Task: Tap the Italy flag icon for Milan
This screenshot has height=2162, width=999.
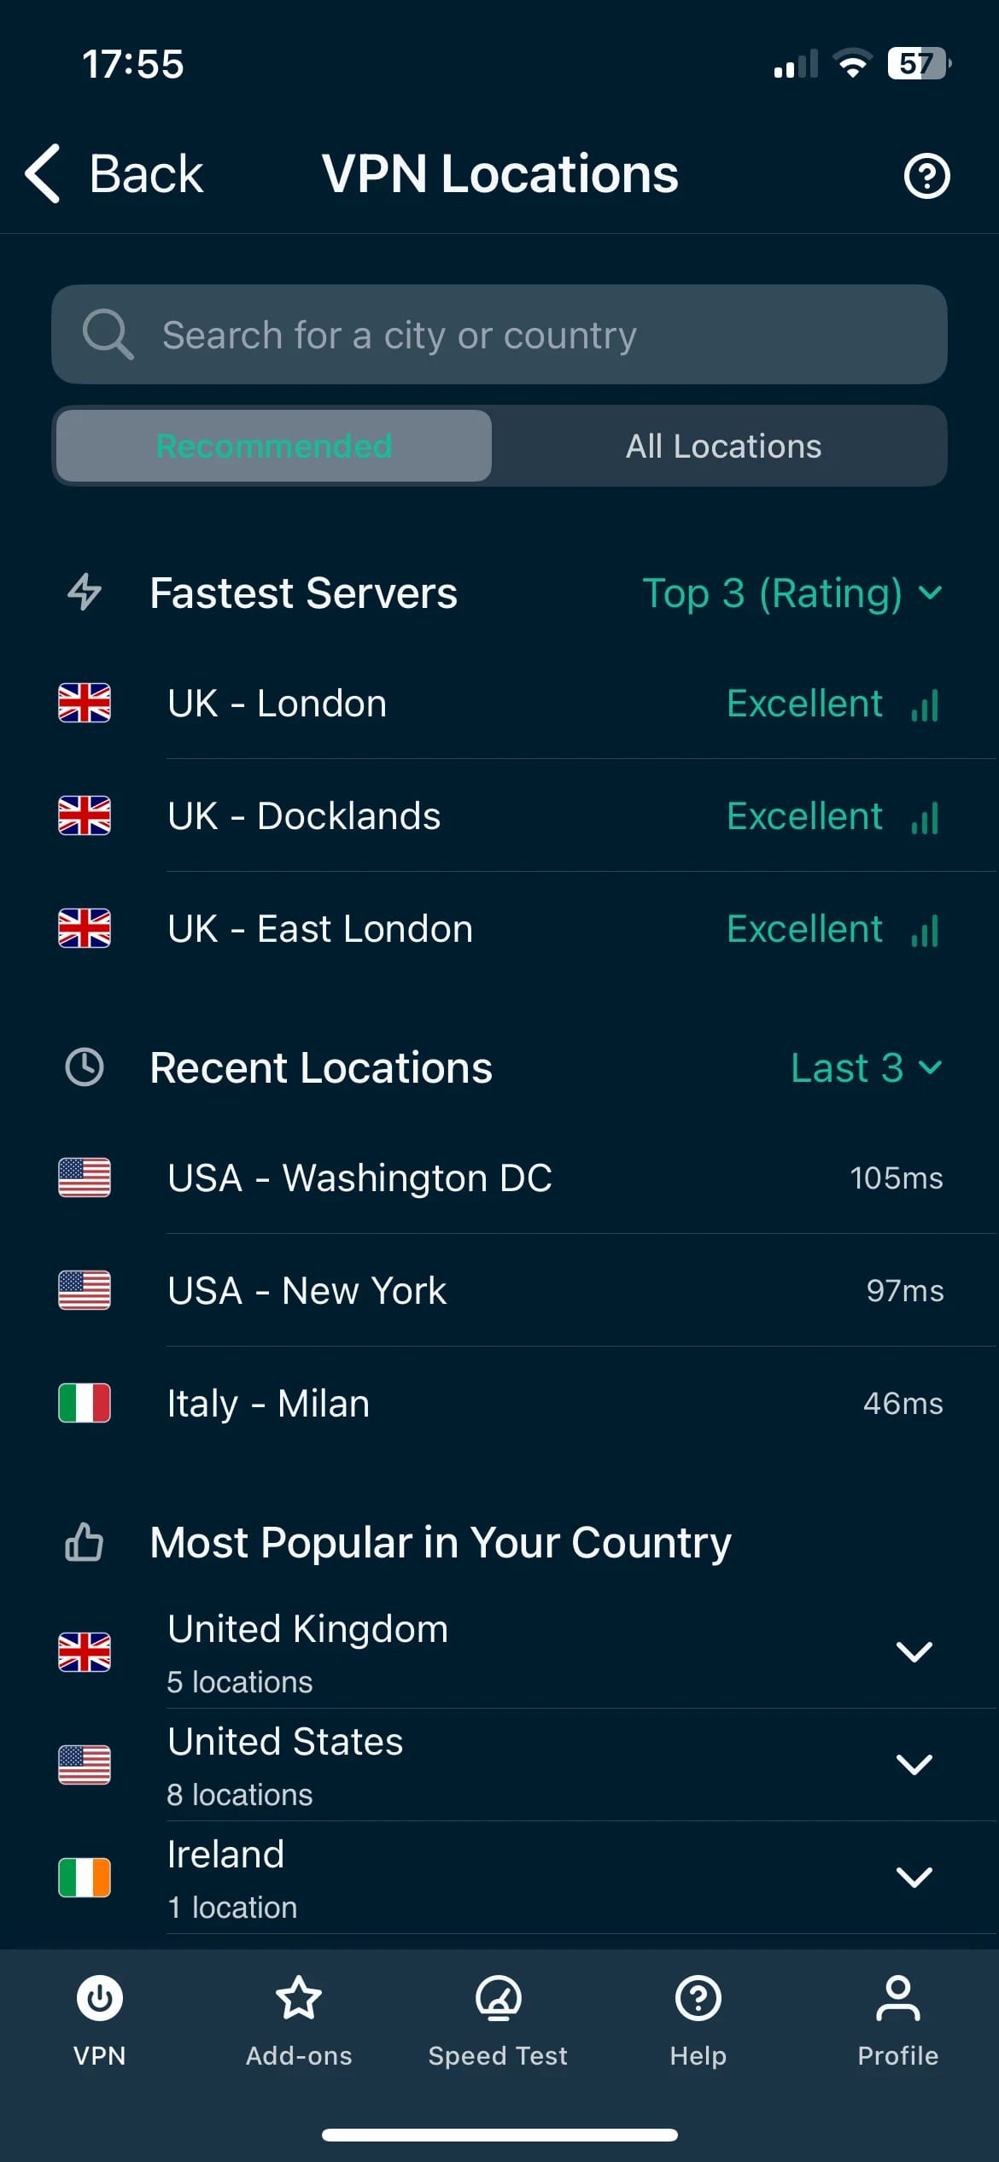Action: click(84, 1403)
